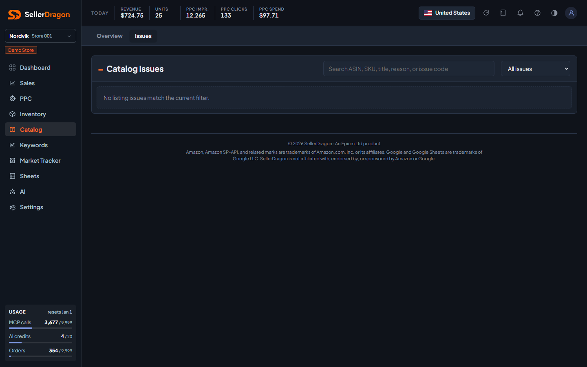The height and width of the screenshot is (367, 587).
Task: Open notifications bell
Action: (520, 13)
